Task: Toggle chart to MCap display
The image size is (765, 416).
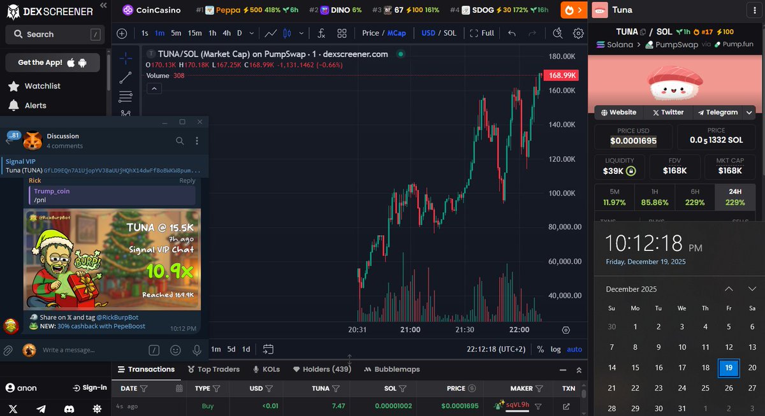Action: click(x=397, y=33)
